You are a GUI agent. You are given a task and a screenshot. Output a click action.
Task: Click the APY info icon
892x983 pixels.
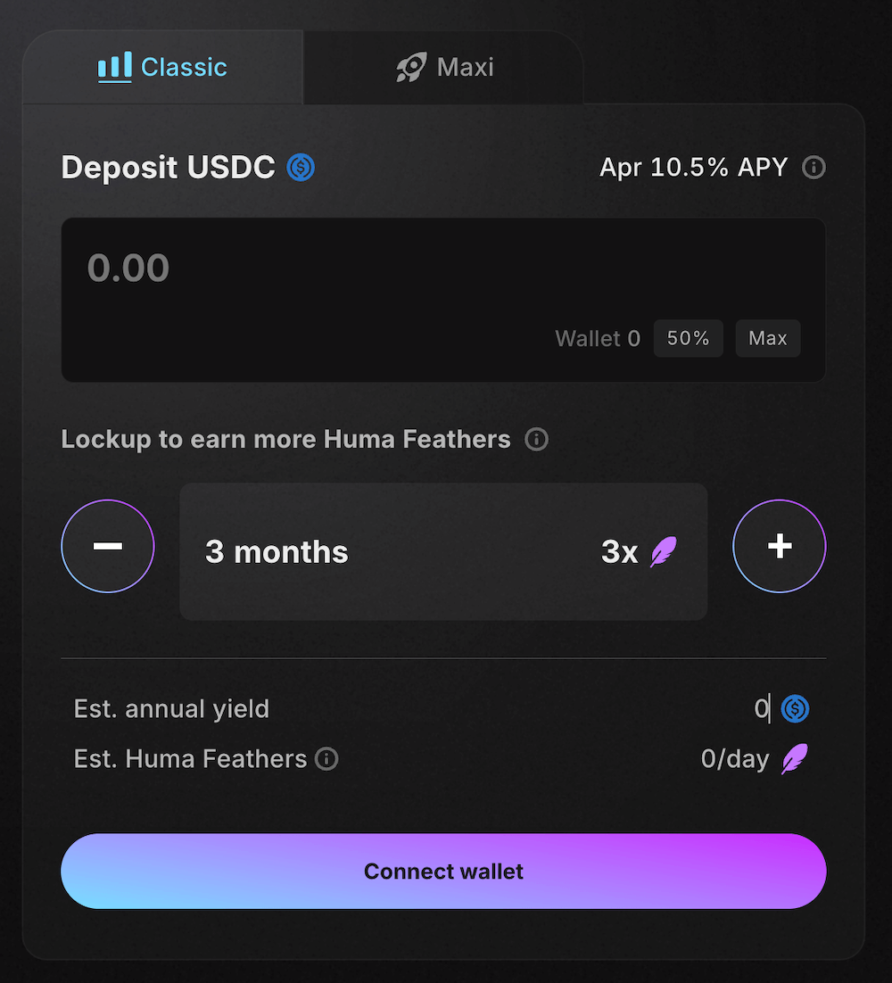[814, 167]
